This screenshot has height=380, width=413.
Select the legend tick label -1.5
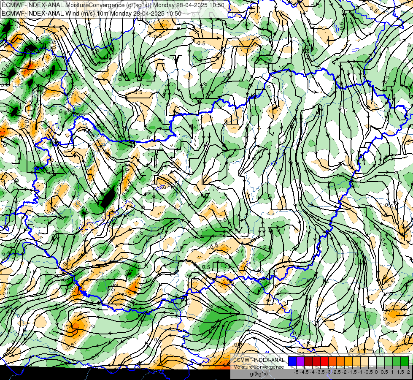click(352, 372)
